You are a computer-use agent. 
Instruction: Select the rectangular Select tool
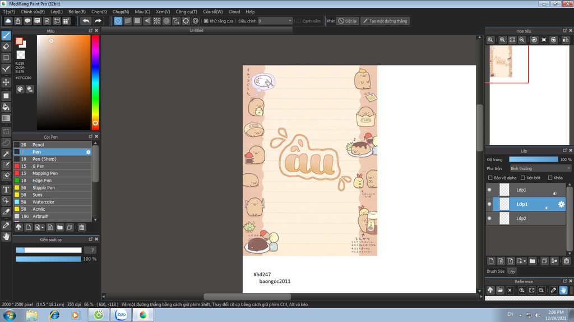tap(6, 131)
